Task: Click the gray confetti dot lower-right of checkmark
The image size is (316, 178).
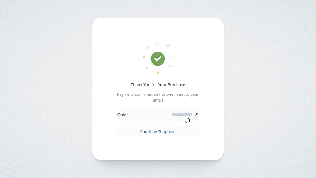Action: pyautogui.click(x=170, y=66)
